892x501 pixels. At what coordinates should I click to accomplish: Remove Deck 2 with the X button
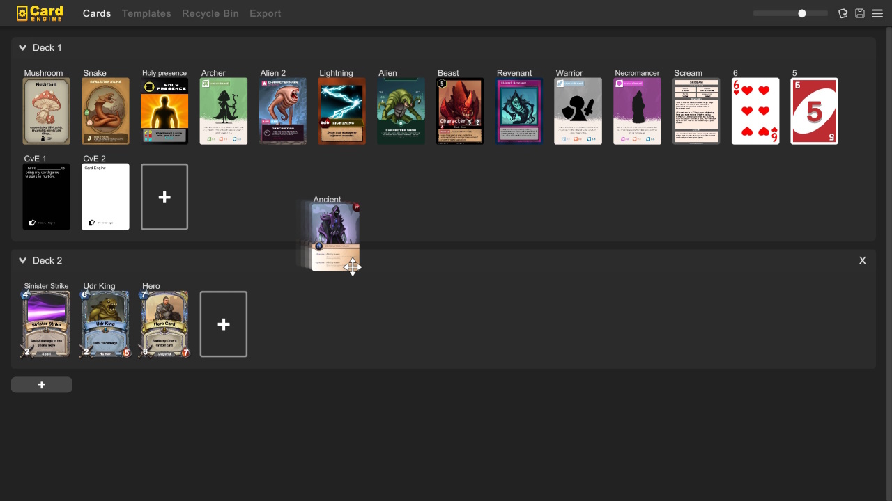point(863,261)
